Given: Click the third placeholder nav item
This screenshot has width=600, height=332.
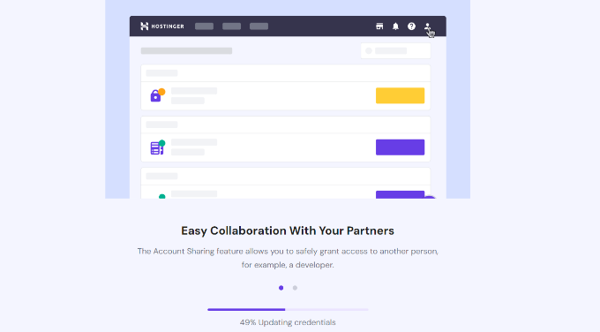Looking at the screenshot, I should coord(259,26).
